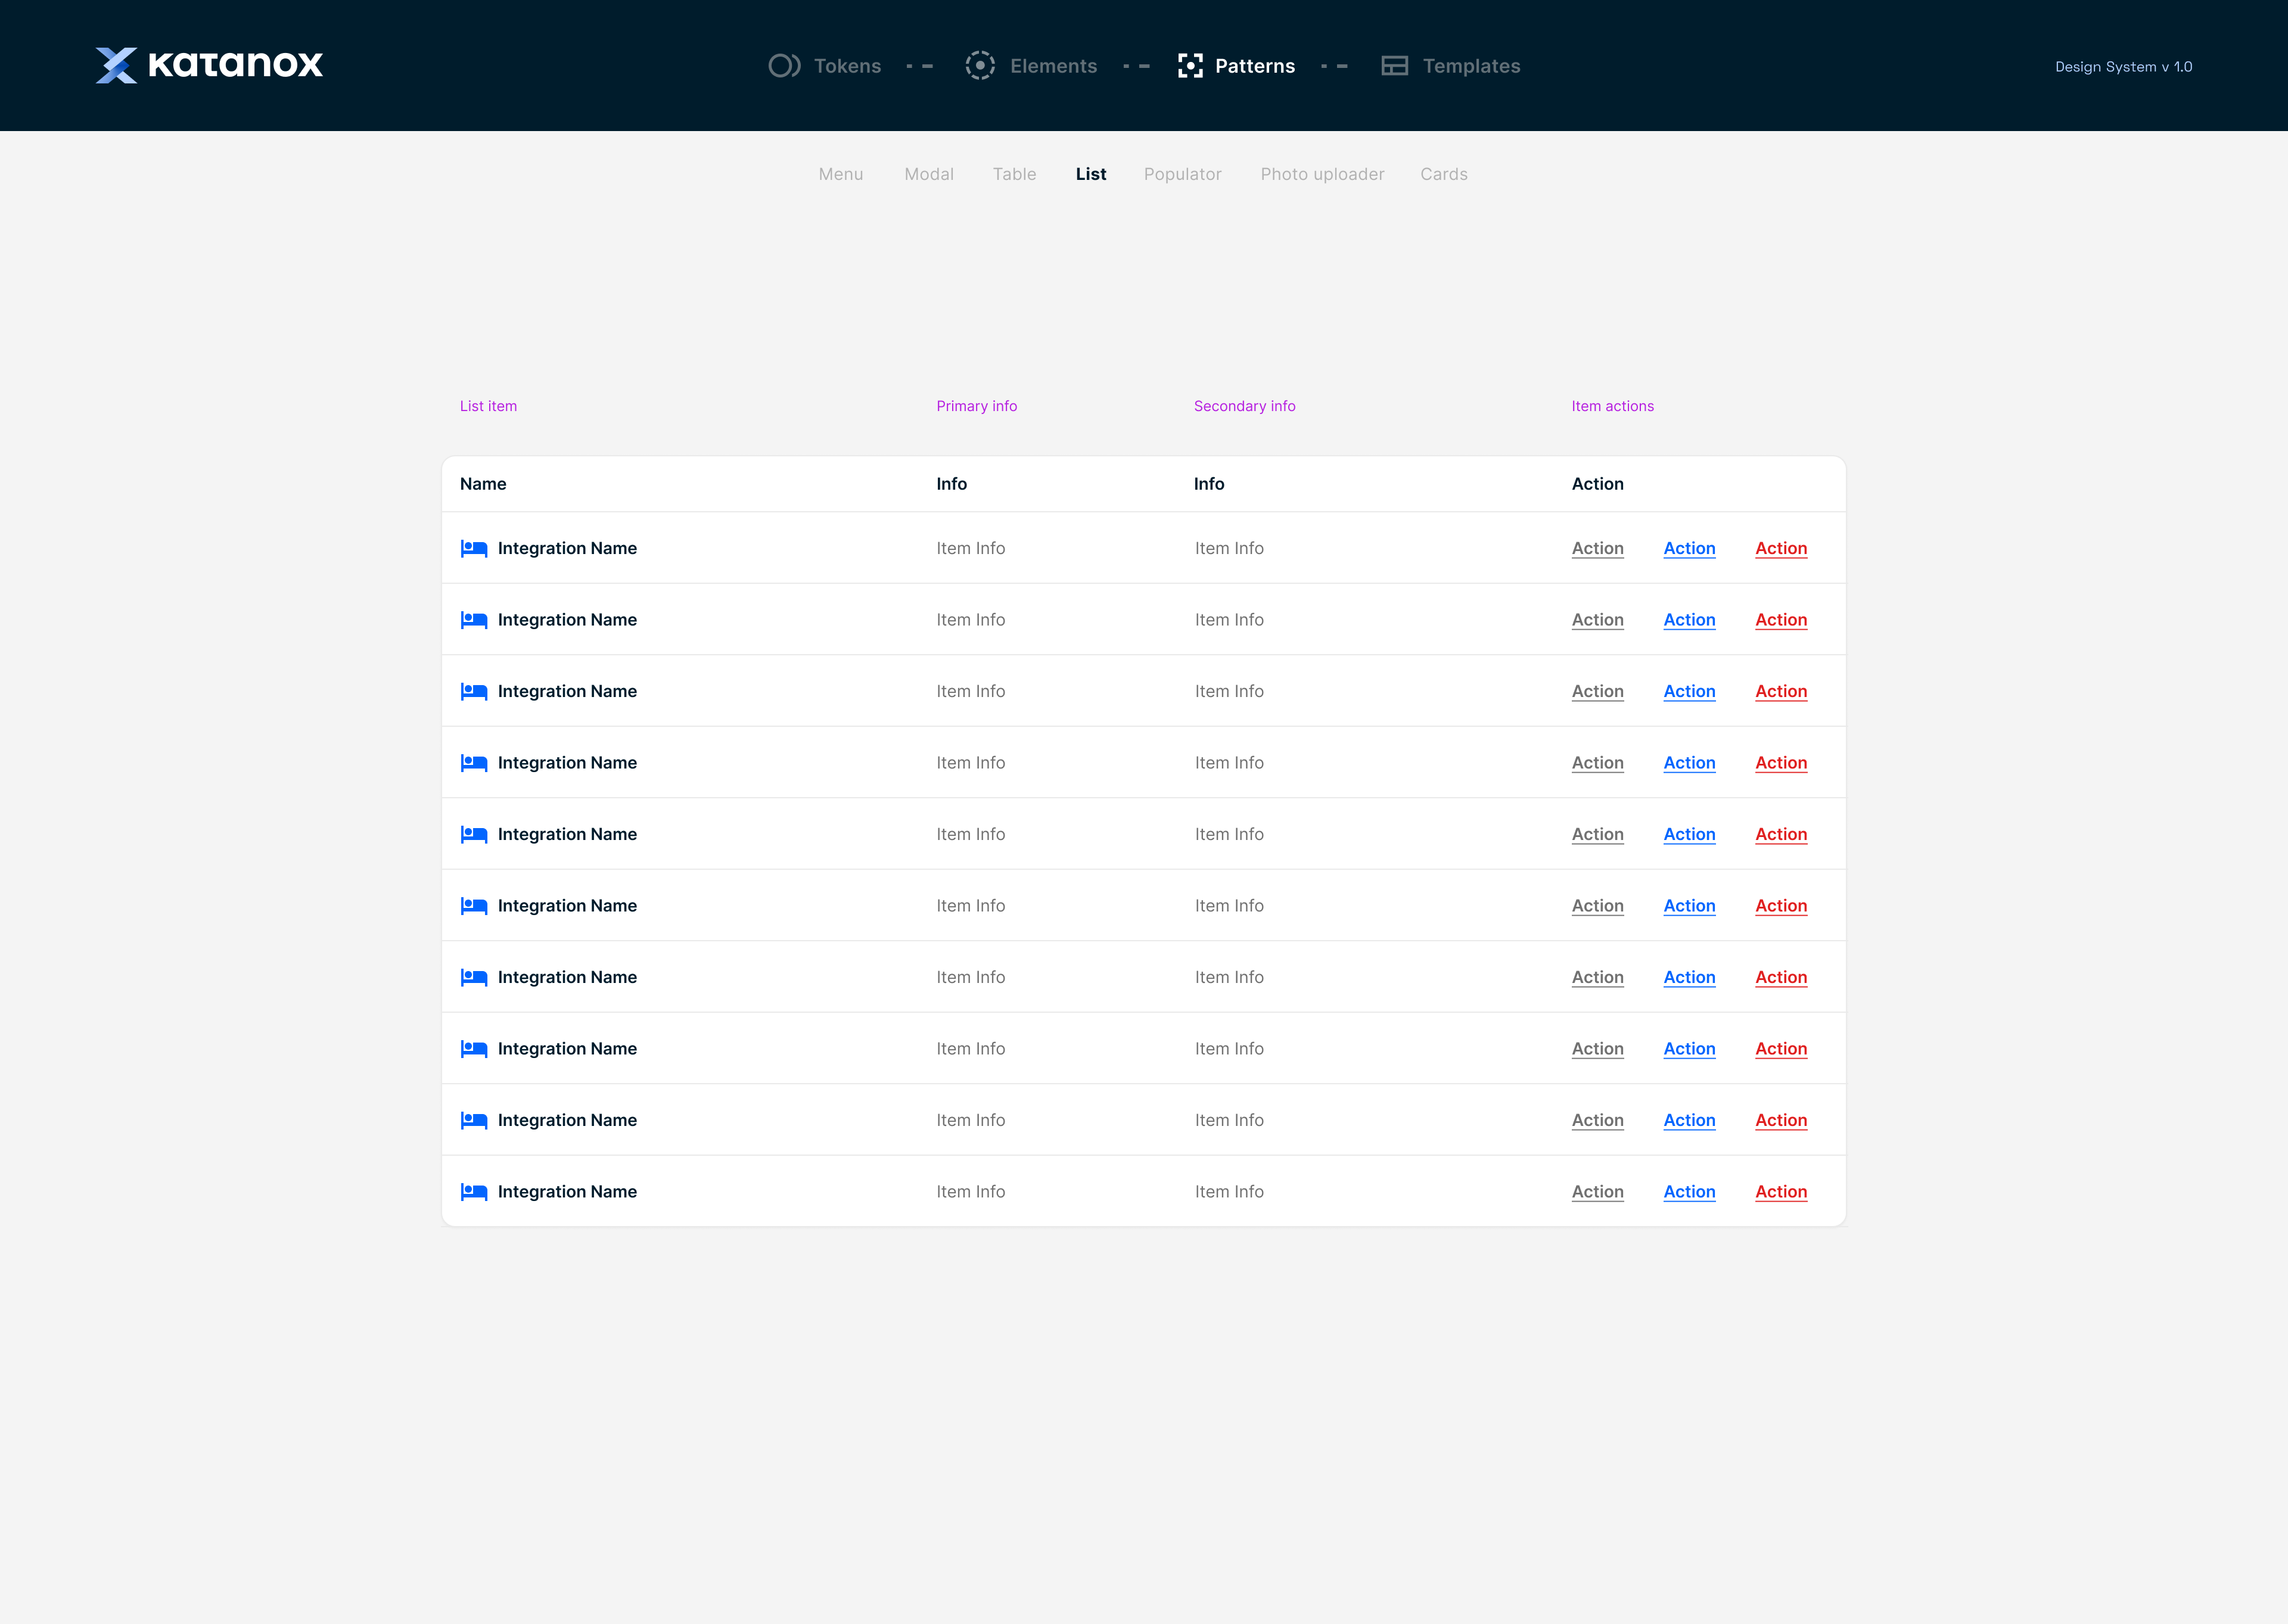Open the Table sub-tab

(x=1014, y=174)
